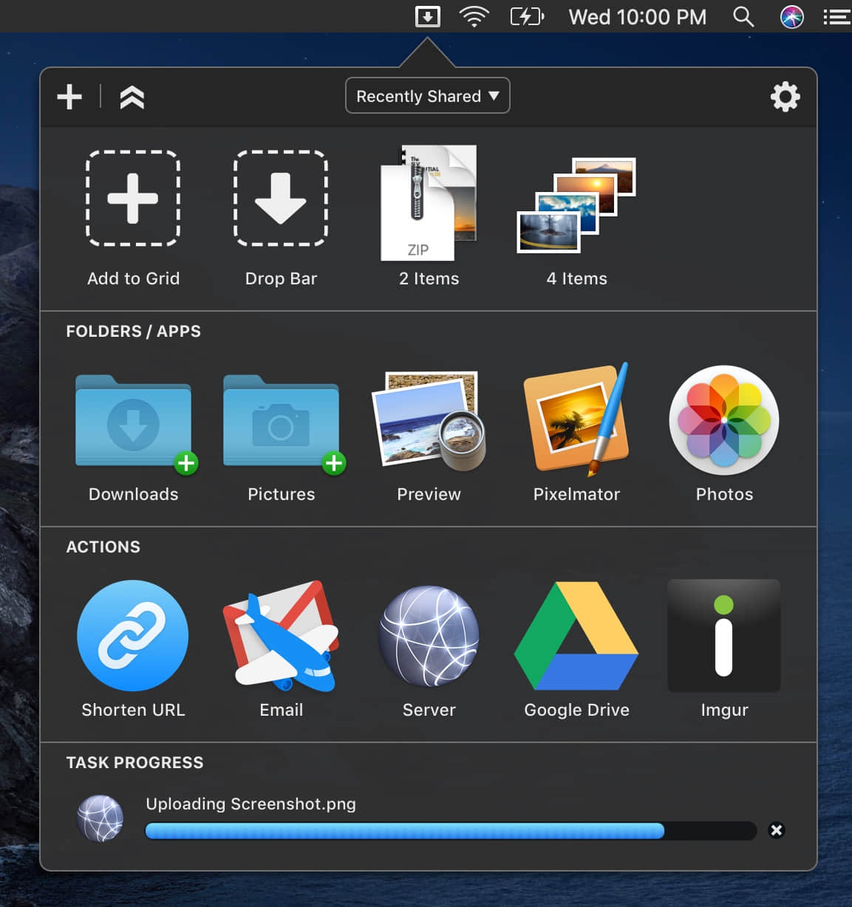Click the TASK PROGRESS heading
852x907 pixels.
pos(134,762)
